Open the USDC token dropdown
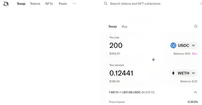 (x=184, y=45)
